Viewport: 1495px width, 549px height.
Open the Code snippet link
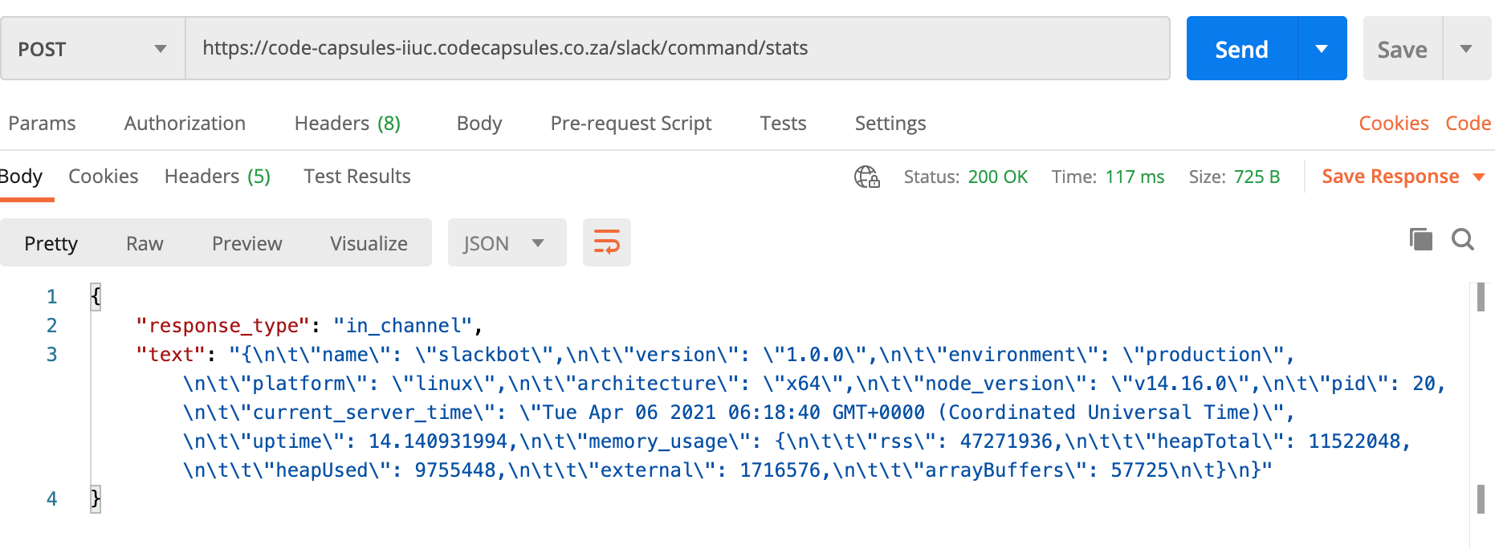[1468, 124]
